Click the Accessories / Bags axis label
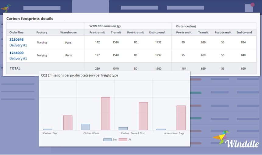Viewport: 262px width, 155px height. tap(174, 133)
